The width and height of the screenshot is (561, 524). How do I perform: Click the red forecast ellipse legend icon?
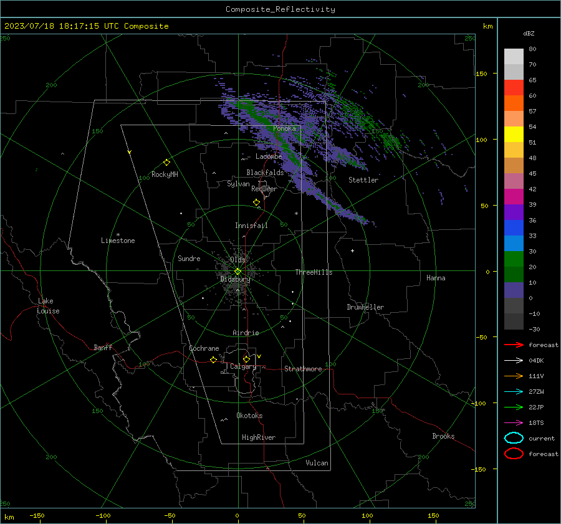click(x=514, y=454)
